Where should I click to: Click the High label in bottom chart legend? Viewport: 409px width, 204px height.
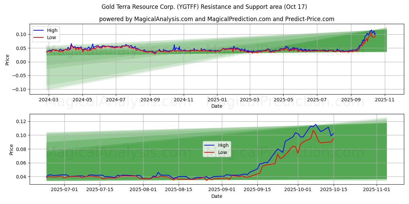(x=223, y=146)
